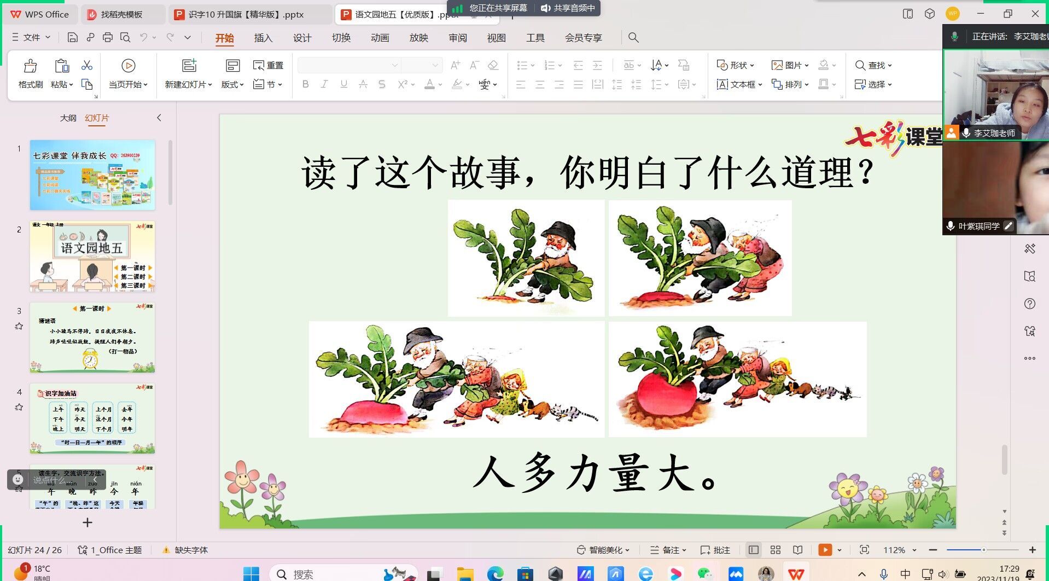Click the Save icon in quick access toolbar
1049x581 pixels.
(x=72, y=37)
